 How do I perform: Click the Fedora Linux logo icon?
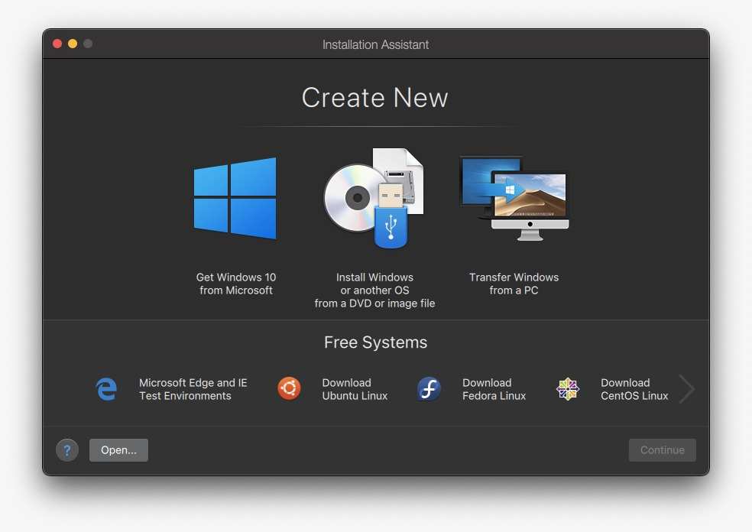click(x=429, y=388)
